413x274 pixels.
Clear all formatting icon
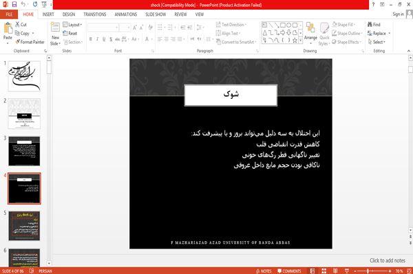pyautogui.click(x=150, y=27)
